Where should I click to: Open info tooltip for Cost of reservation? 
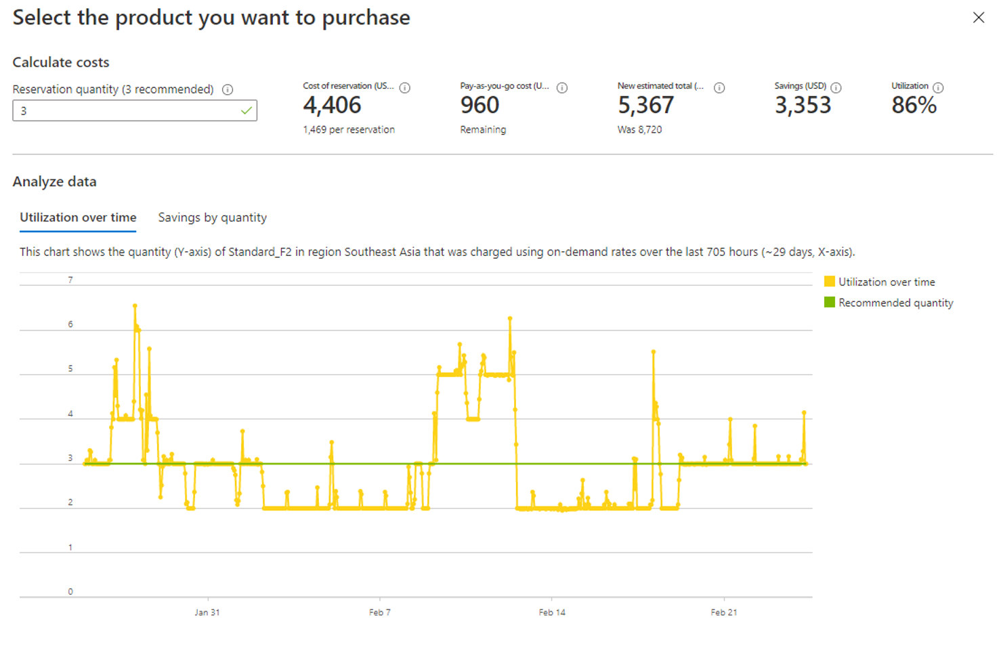point(405,87)
